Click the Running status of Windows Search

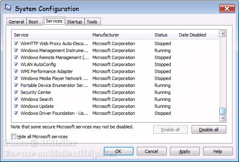(x=163, y=99)
